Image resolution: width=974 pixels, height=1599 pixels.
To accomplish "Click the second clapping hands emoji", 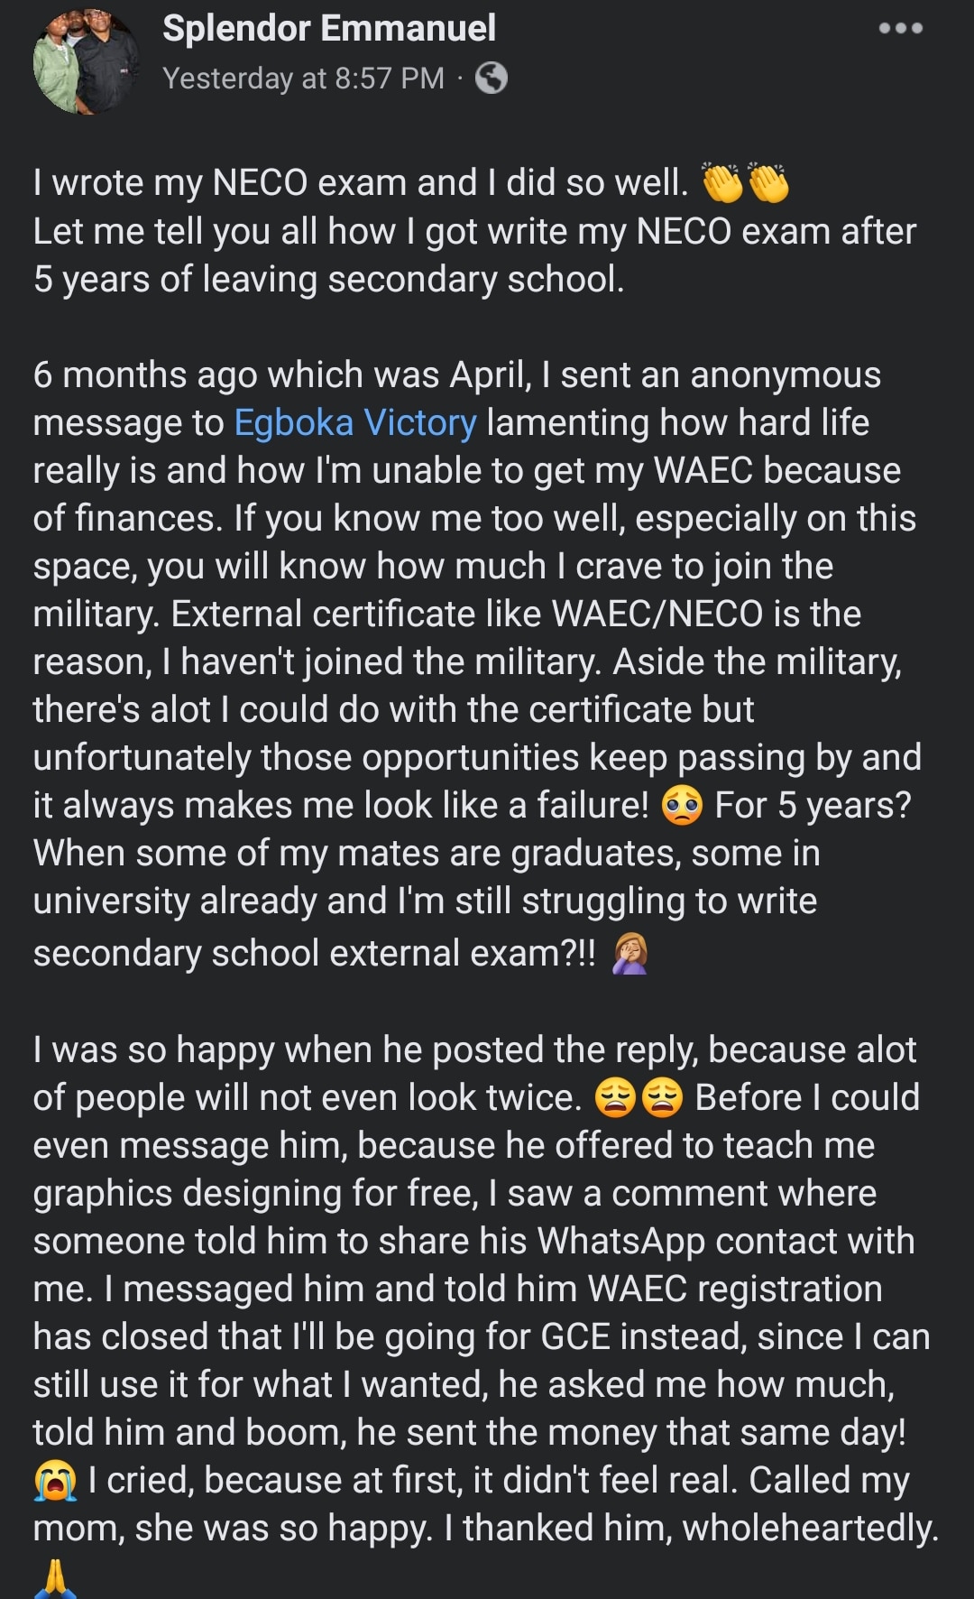I will coord(768,183).
